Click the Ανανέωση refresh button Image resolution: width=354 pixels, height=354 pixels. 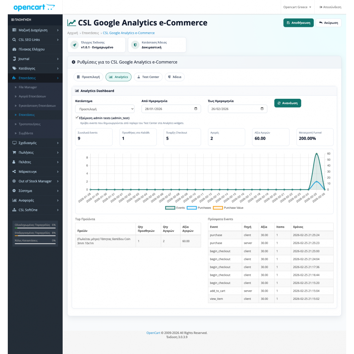287,103
